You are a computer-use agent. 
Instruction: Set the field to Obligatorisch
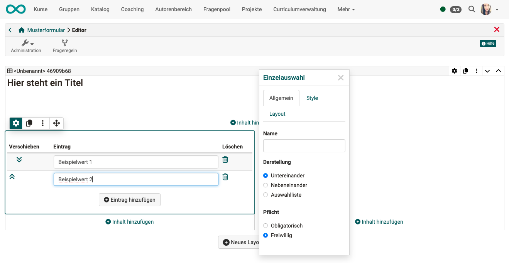[265, 226]
